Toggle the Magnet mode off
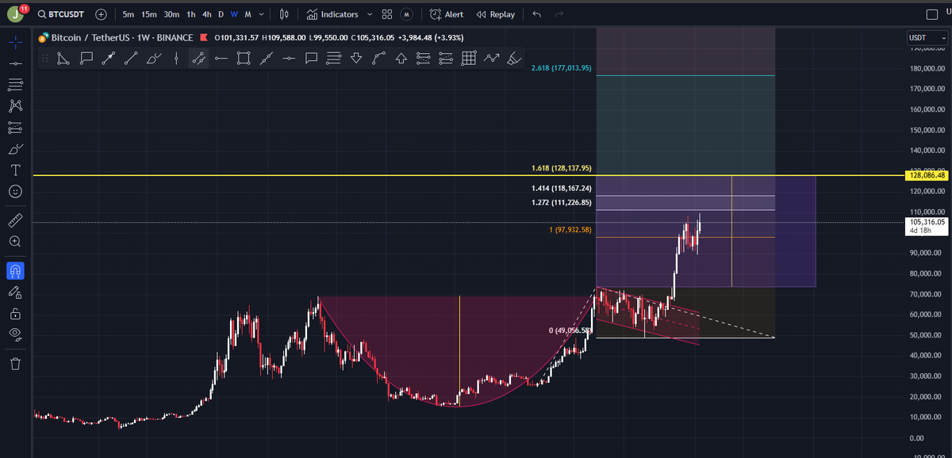 coord(15,271)
